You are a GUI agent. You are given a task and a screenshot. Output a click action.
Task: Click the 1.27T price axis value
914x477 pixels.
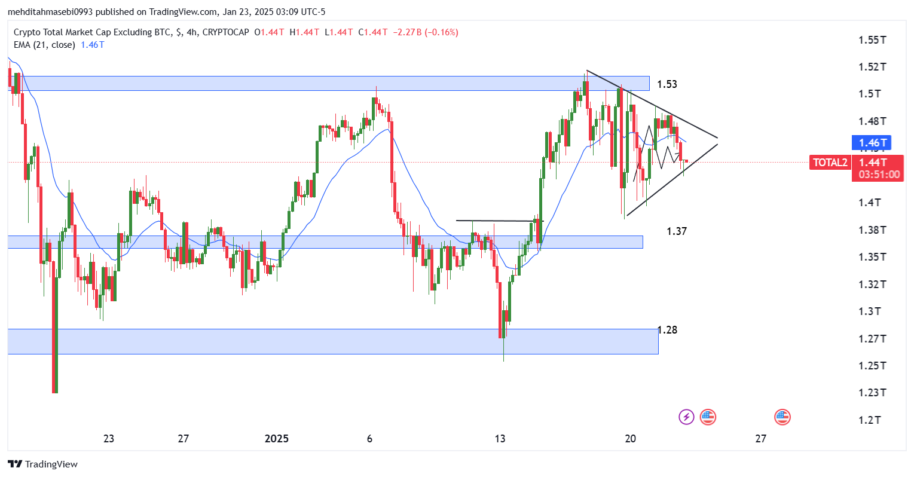point(872,339)
